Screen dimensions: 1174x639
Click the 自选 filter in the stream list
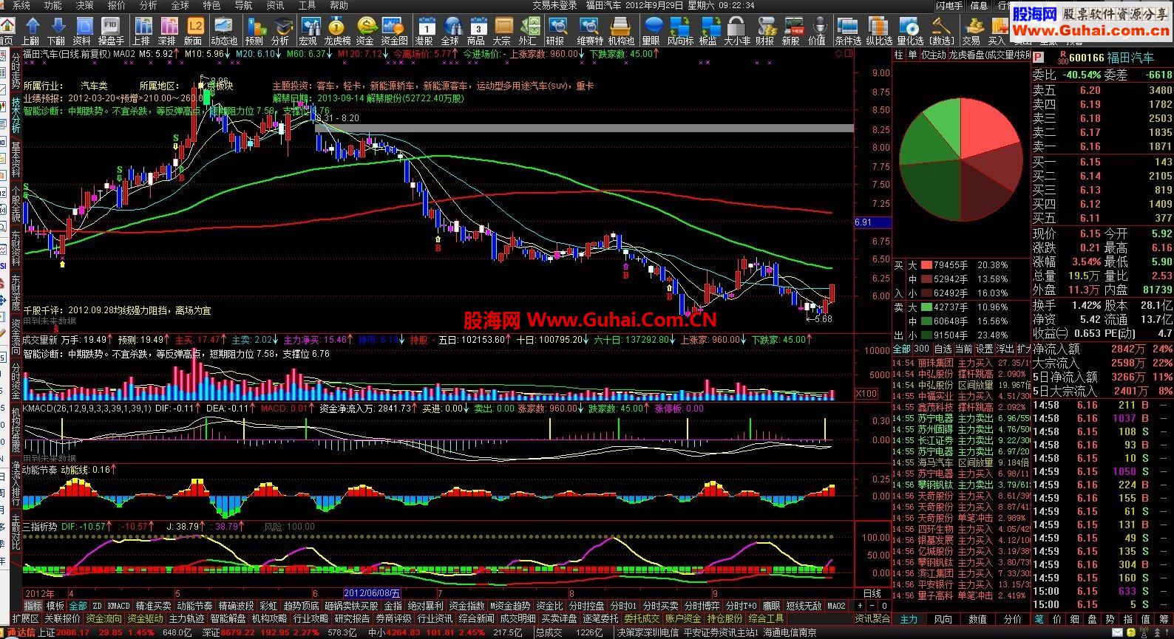click(x=943, y=349)
